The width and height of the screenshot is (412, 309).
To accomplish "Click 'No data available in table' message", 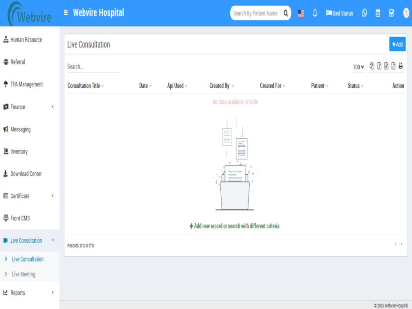I will [235, 102].
